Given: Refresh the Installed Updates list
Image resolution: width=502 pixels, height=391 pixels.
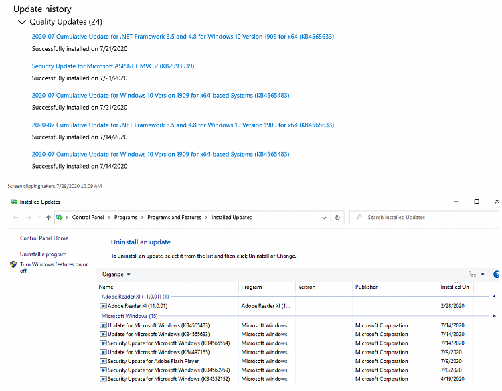Looking at the screenshot, I should coord(337,218).
